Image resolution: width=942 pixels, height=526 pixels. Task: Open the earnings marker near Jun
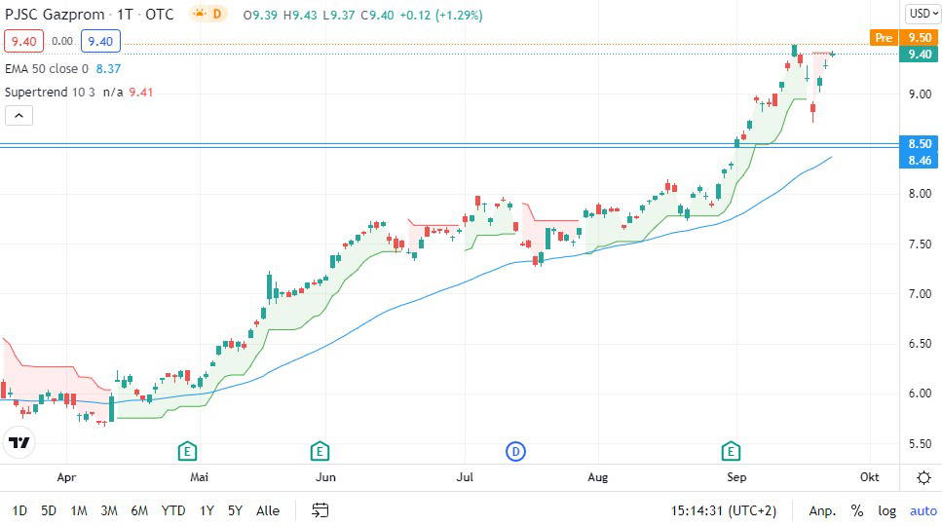point(320,451)
